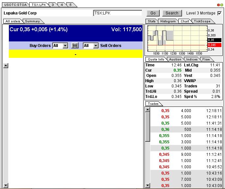Click the Trades count 31

[x=218, y=86]
